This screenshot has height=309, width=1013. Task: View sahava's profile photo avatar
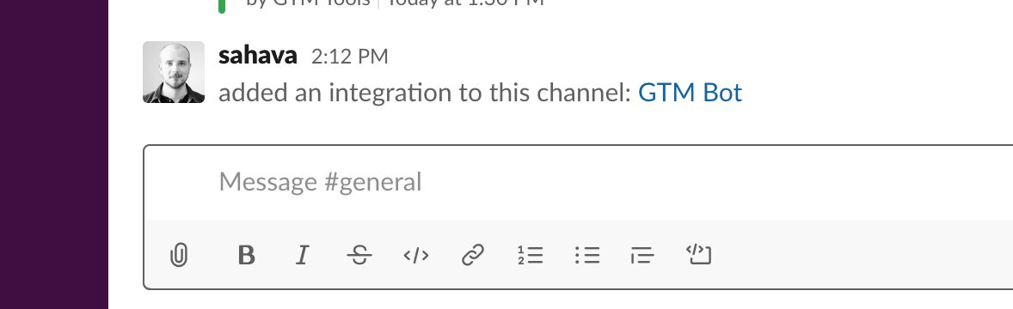pos(174,72)
